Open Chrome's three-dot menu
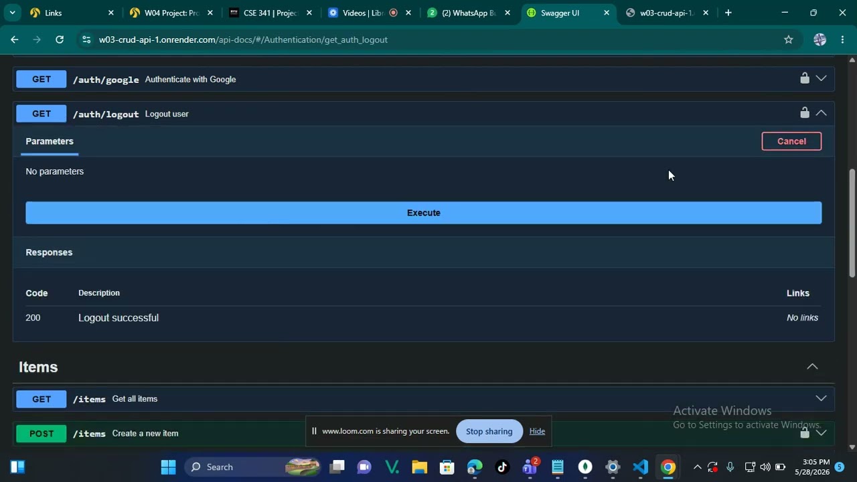 (842, 39)
